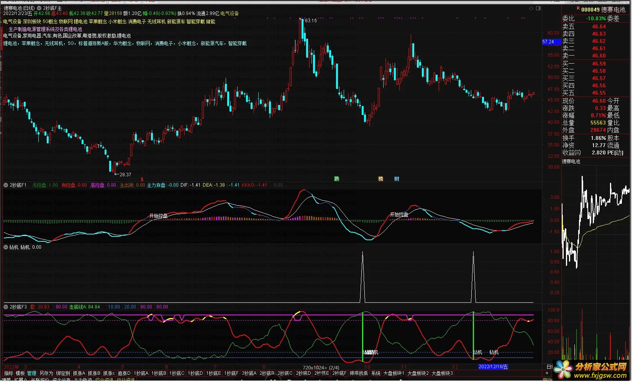Expand the 钻机 sub-chart indicator menu

point(6,248)
